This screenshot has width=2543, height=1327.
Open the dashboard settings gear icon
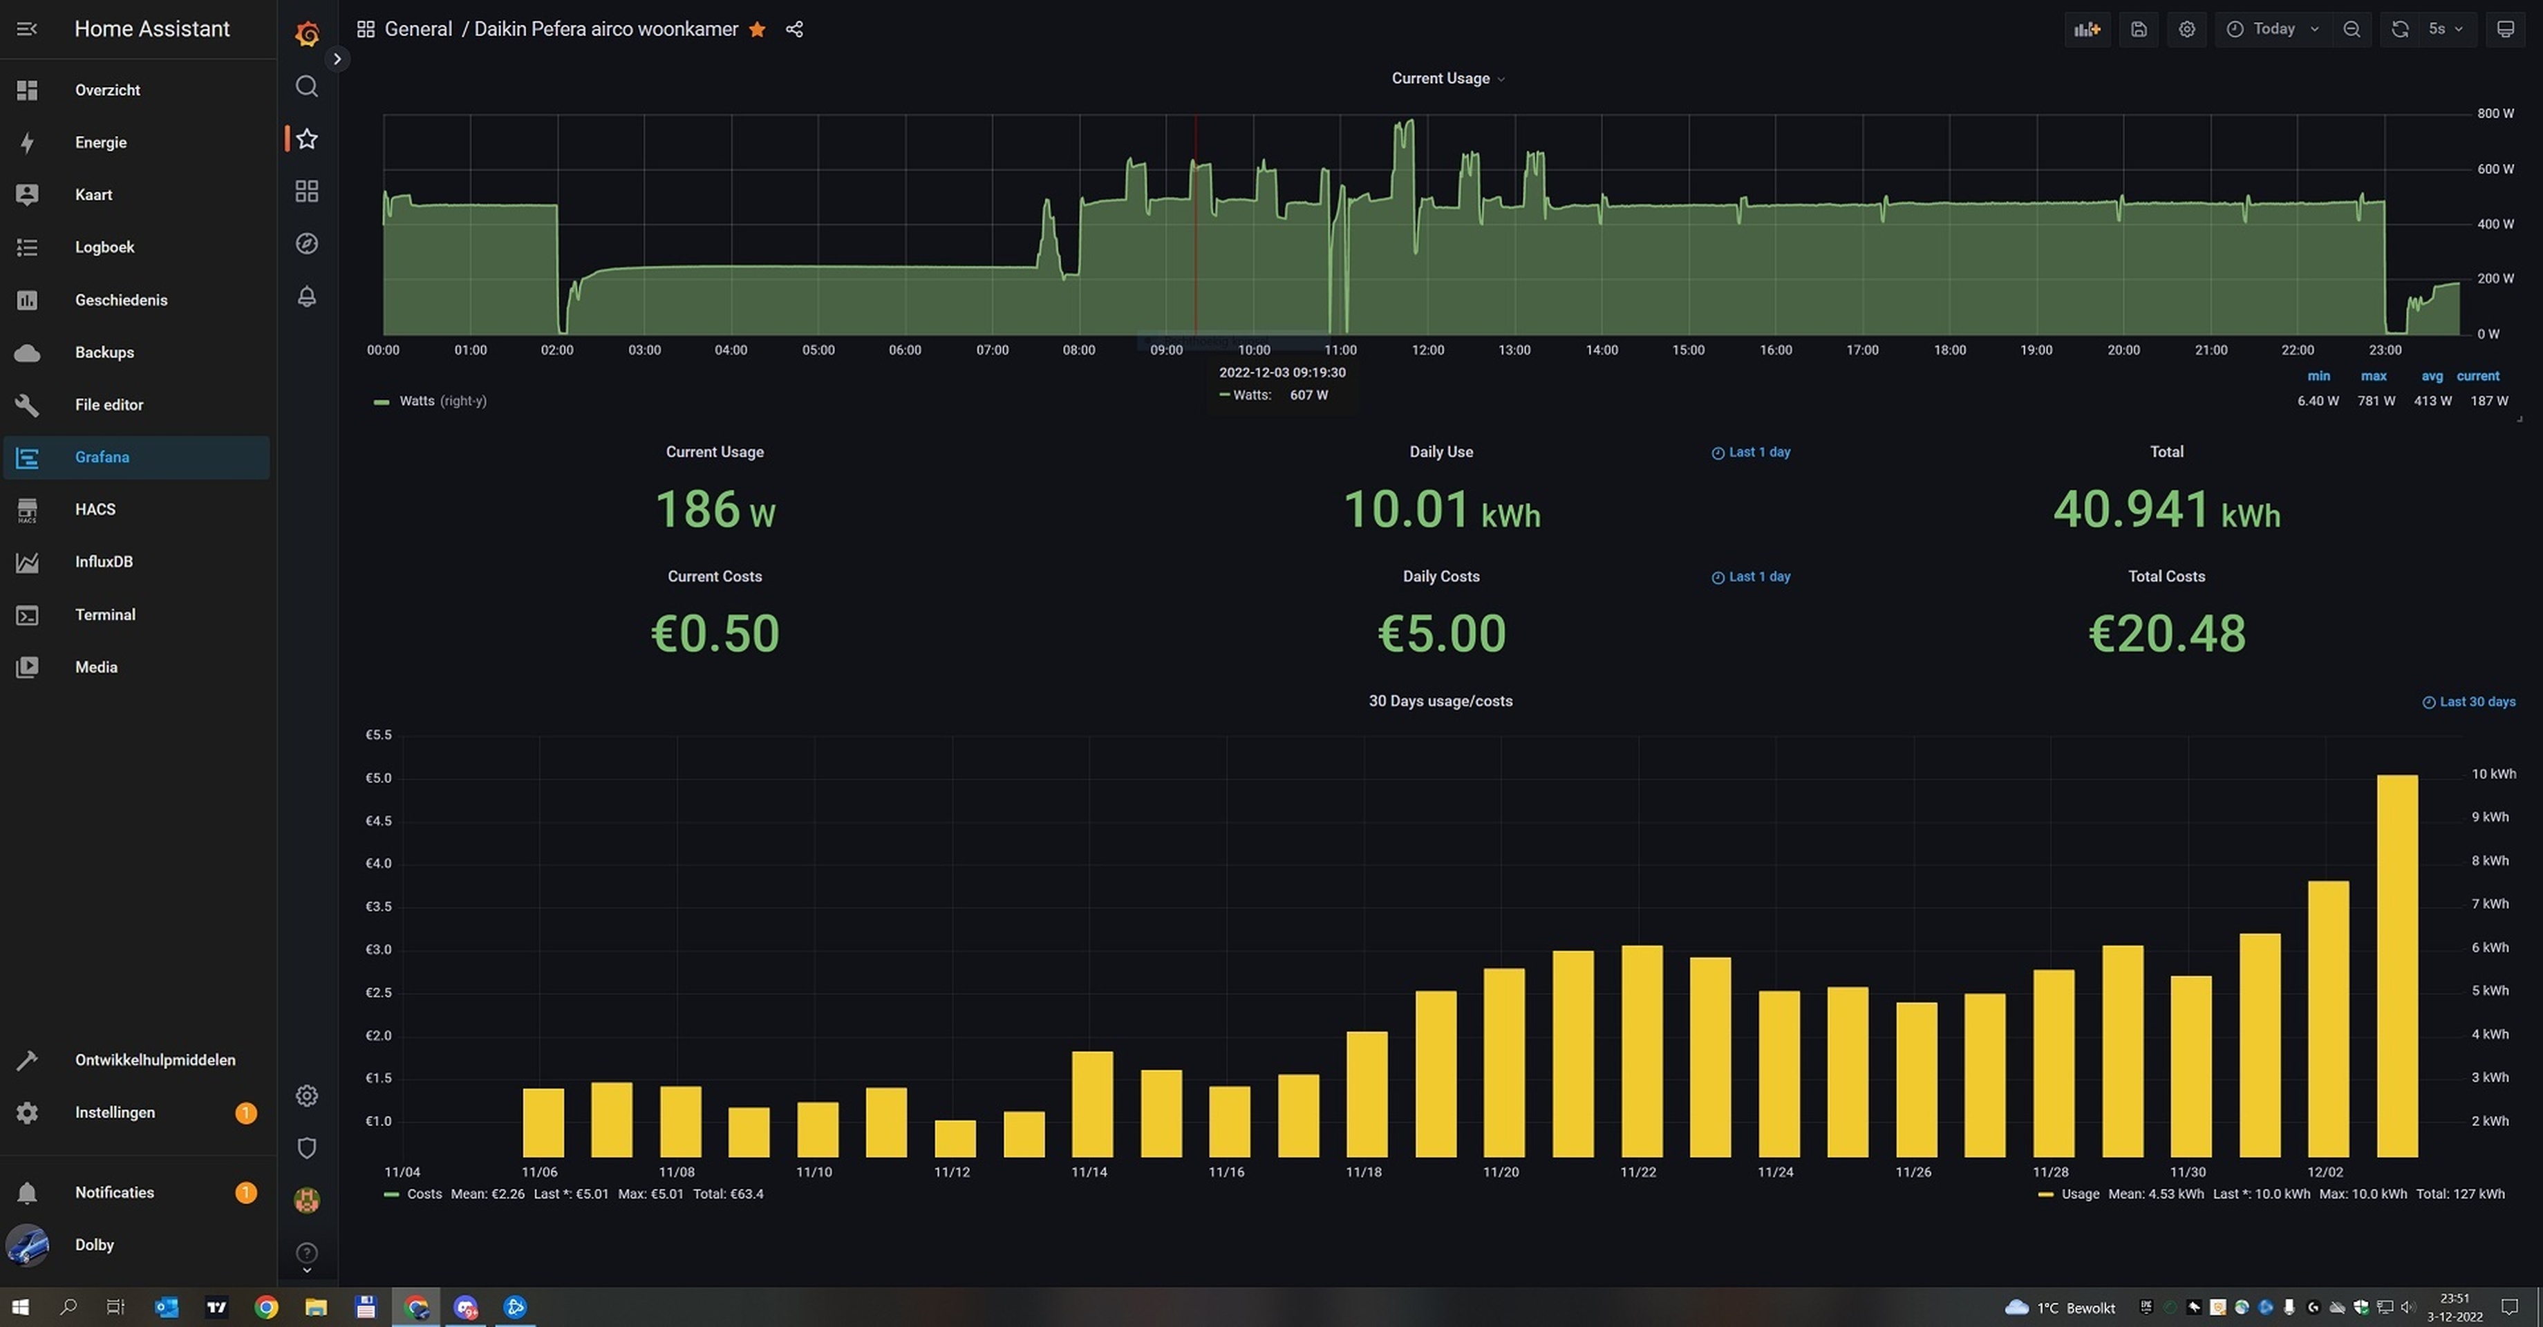(2186, 30)
